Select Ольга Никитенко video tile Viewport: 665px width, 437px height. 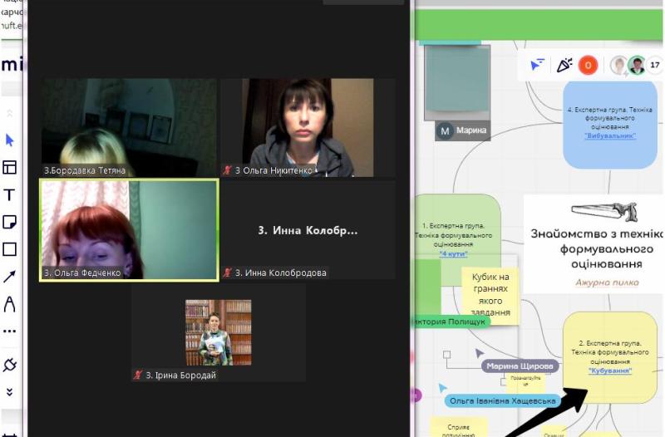308,128
